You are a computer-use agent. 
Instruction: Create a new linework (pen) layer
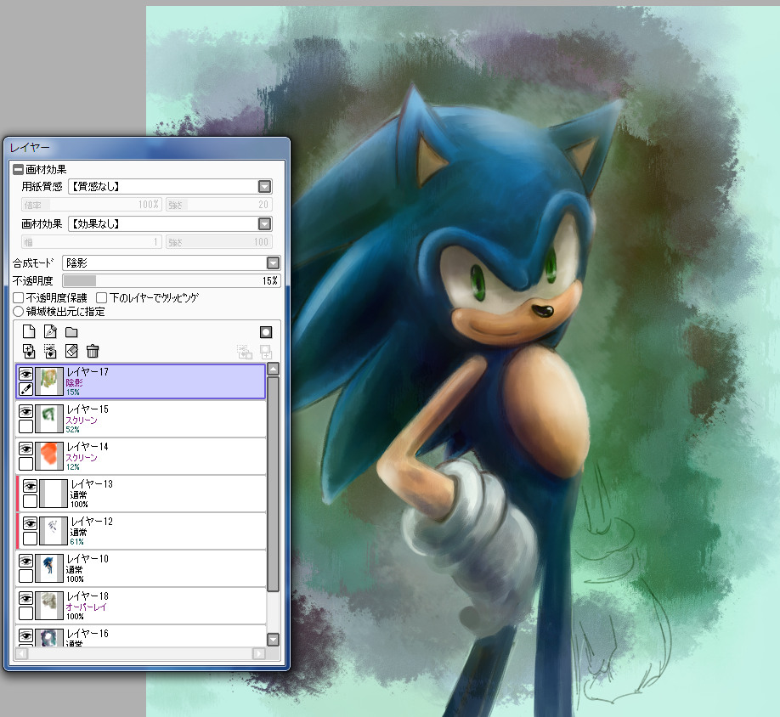[50, 331]
